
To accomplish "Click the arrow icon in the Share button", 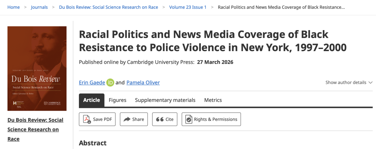I will (127, 119).
